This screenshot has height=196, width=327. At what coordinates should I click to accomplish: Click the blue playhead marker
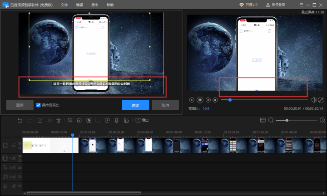click(x=73, y=135)
